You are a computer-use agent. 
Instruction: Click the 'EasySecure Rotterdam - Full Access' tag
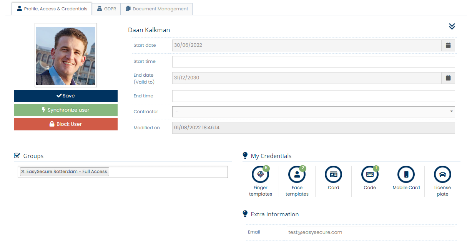[x=65, y=171]
